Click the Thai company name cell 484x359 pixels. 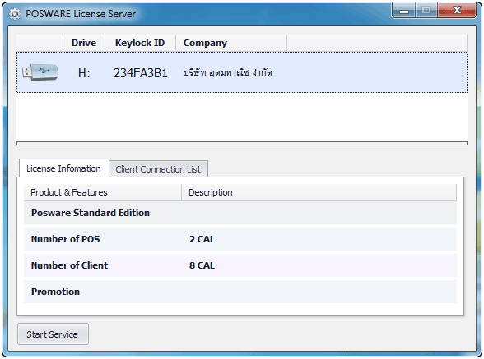(227, 73)
